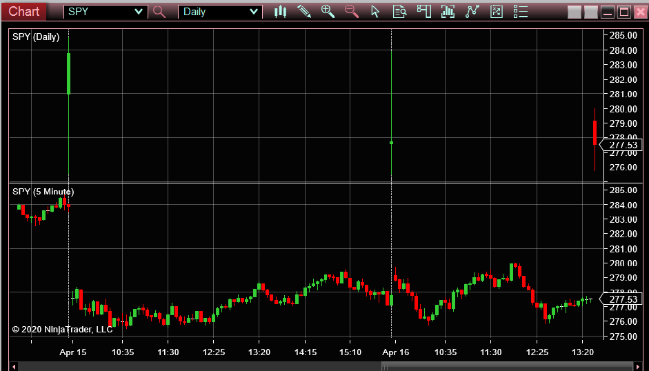Screen dimensions: 649x371
Task: Open the data box icon
Action: 400,12
